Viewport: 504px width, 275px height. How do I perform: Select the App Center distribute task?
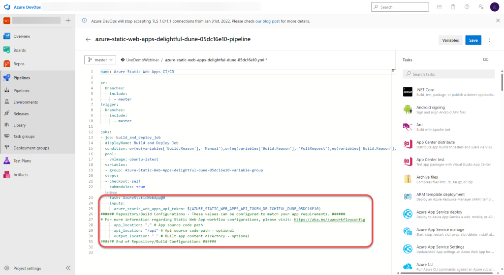click(x=449, y=144)
